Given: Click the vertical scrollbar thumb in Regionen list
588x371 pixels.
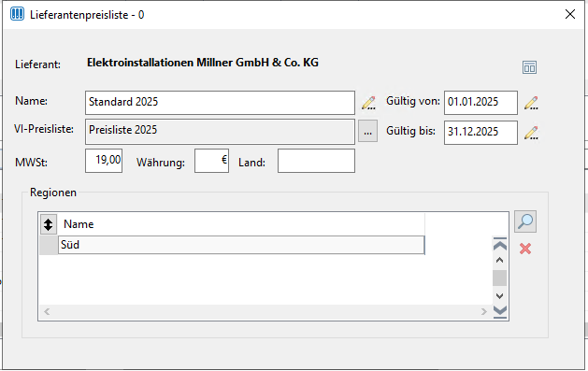Looking at the screenshot, I should (x=499, y=278).
